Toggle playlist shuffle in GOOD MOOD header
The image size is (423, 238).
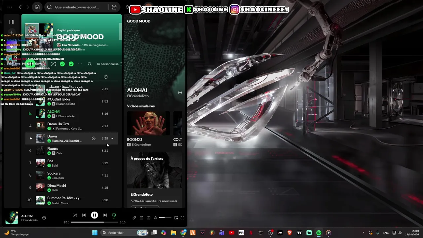(54, 64)
